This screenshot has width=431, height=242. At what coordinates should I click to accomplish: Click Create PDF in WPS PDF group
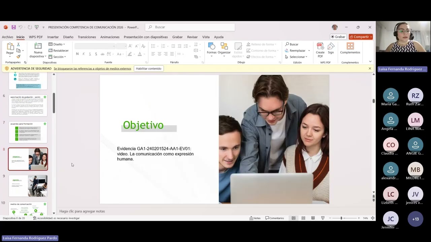[x=320, y=50]
